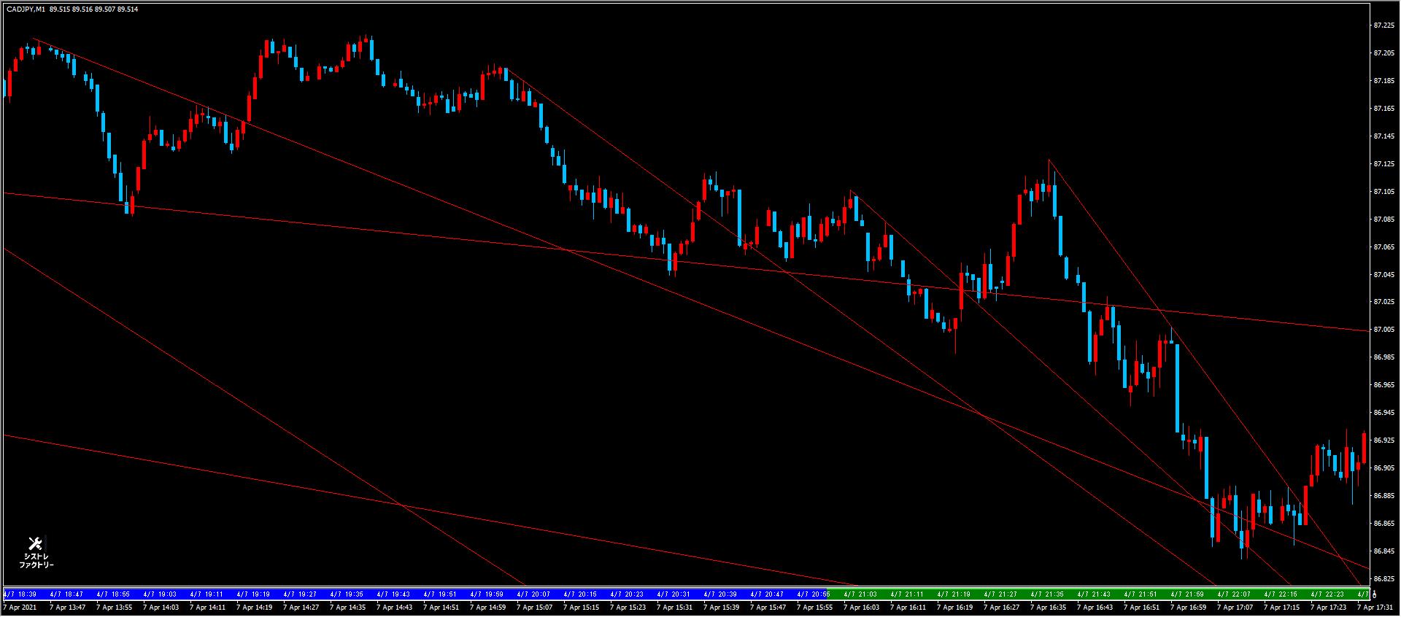Screen dimensions: 1401x617
Task: Click the OHLC price values beside the chart title
Action: pyautogui.click(x=94, y=9)
